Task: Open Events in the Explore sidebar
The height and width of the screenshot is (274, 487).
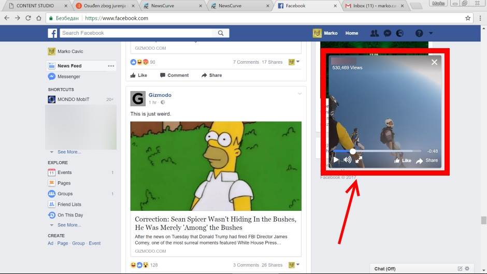Action: coord(64,172)
